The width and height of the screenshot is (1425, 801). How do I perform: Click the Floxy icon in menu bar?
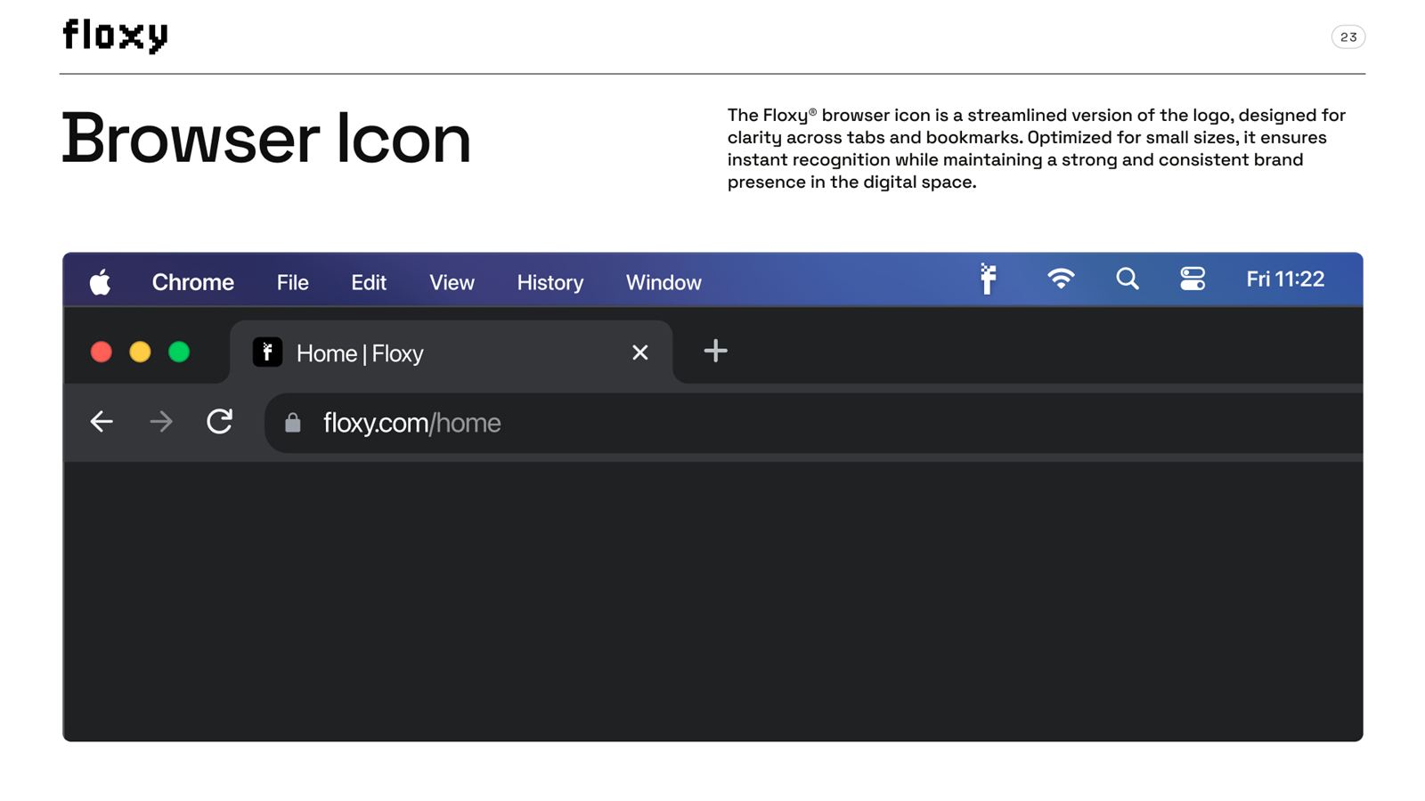pos(988,279)
